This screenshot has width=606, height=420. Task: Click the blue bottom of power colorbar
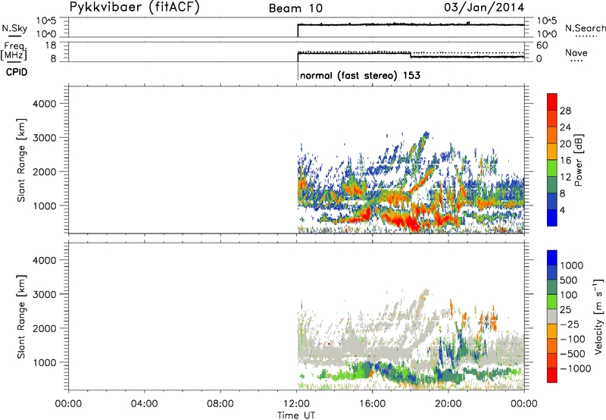click(x=552, y=218)
